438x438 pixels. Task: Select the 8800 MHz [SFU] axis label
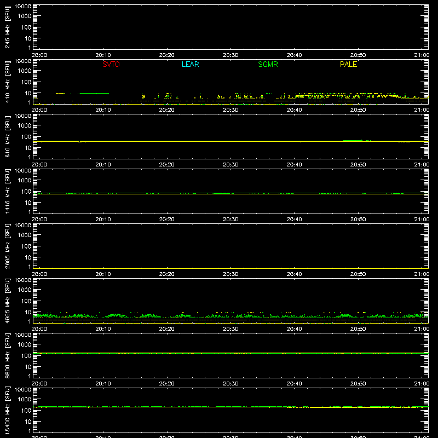tap(7, 355)
